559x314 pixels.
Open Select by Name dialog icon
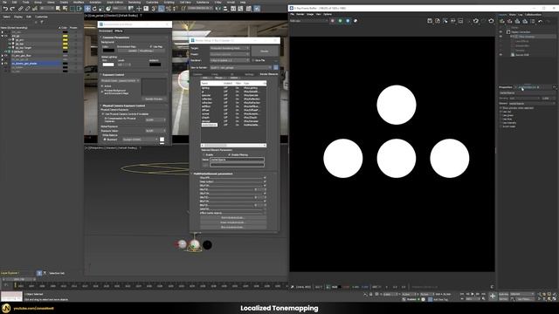(65, 9)
